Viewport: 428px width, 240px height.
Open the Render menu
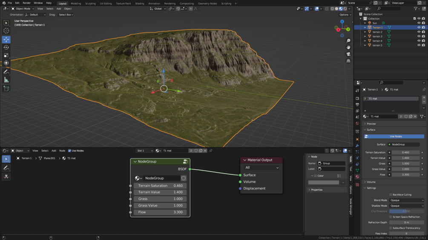tap(26, 3)
